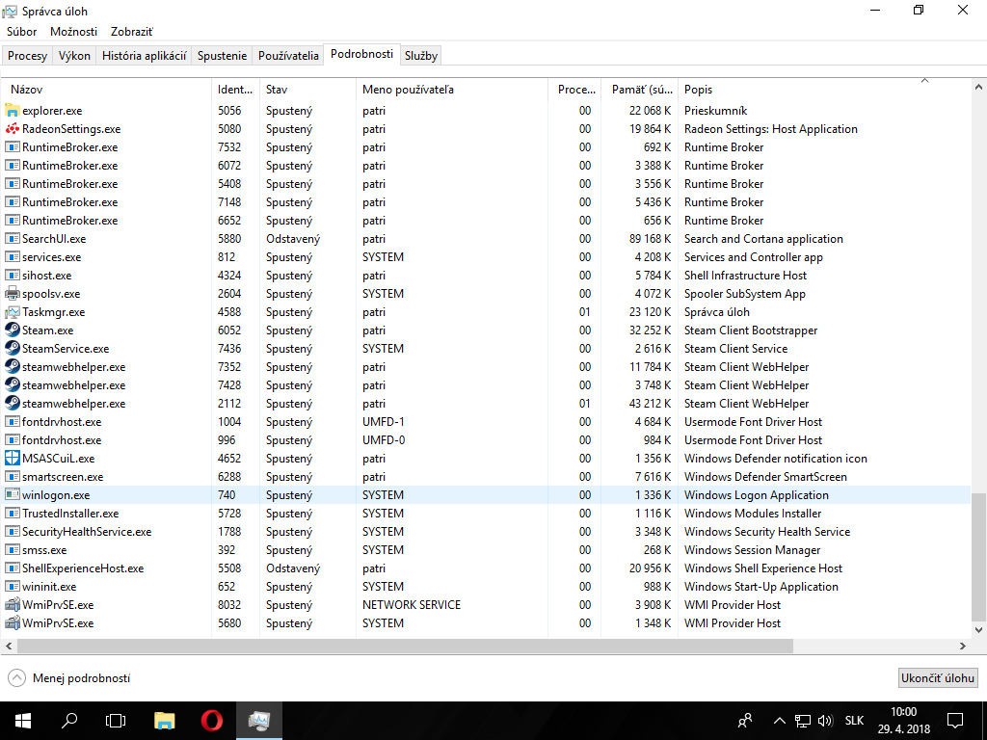
Task: Sort by the Popis column header
Action: point(824,90)
